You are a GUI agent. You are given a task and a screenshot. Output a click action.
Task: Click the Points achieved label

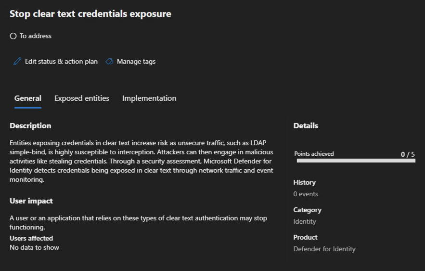(x=314, y=154)
